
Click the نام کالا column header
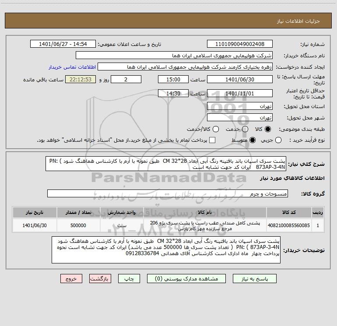205,212
